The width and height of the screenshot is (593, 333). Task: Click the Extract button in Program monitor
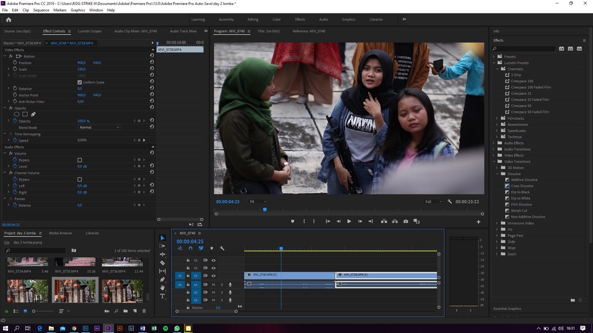coord(395,221)
